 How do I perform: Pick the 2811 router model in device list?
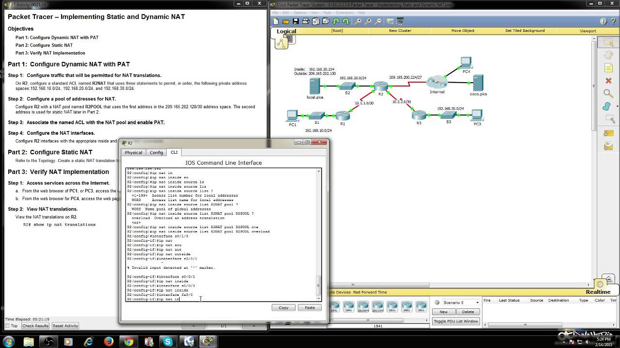[x=392, y=306]
